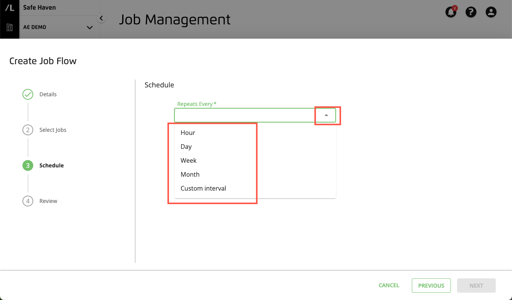
Task: Open the help question mark icon
Action: click(471, 12)
